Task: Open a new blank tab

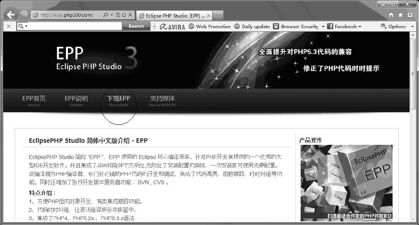Action: click(x=218, y=15)
